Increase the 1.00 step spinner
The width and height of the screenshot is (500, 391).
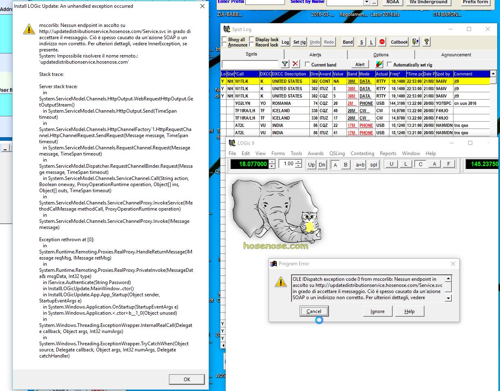(x=299, y=162)
